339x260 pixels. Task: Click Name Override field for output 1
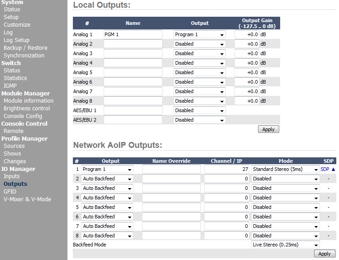[x=171, y=169]
